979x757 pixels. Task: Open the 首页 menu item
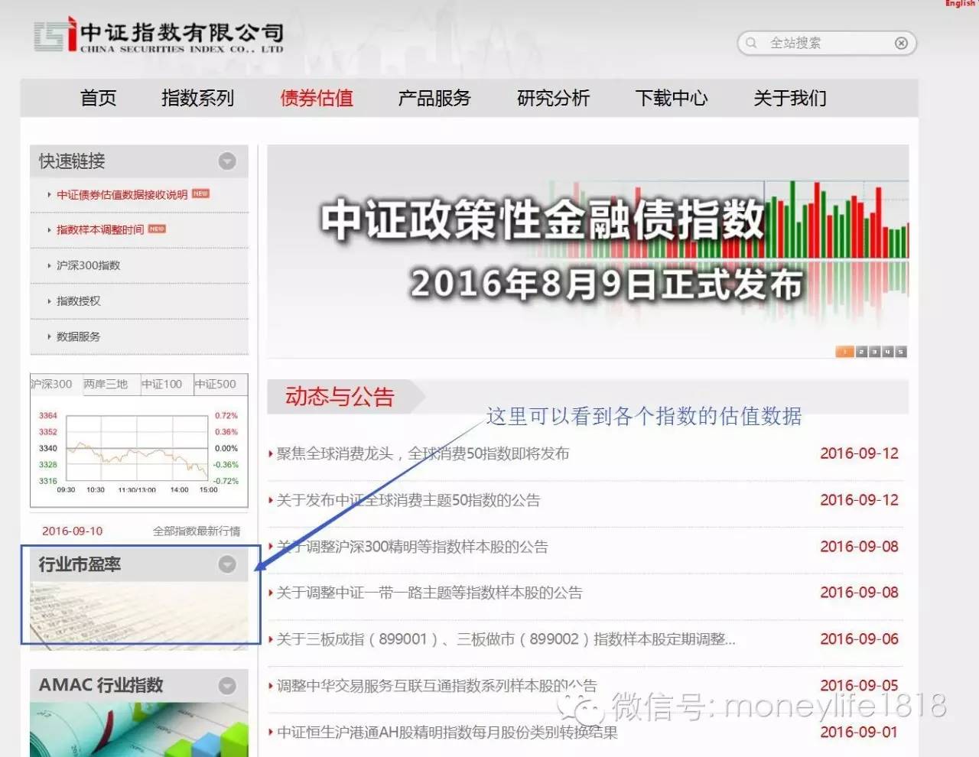pos(99,98)
